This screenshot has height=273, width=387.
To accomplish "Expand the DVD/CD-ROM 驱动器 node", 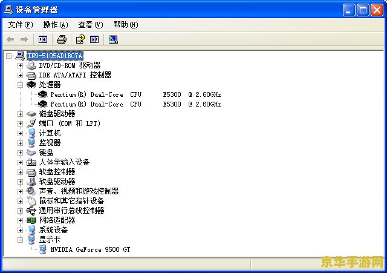I will [20, 65].
